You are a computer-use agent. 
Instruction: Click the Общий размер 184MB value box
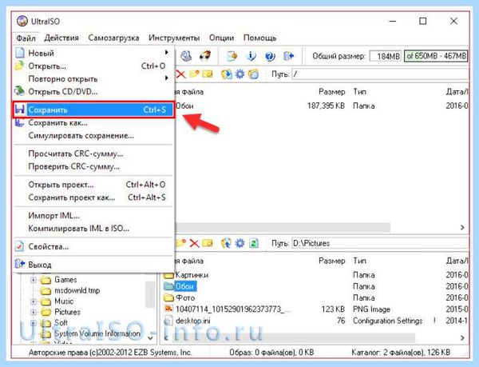386,56
